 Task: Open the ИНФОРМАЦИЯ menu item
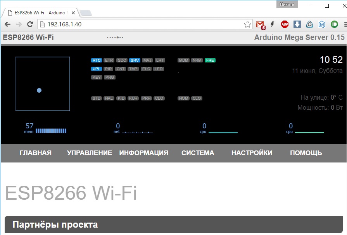point(143,153)
